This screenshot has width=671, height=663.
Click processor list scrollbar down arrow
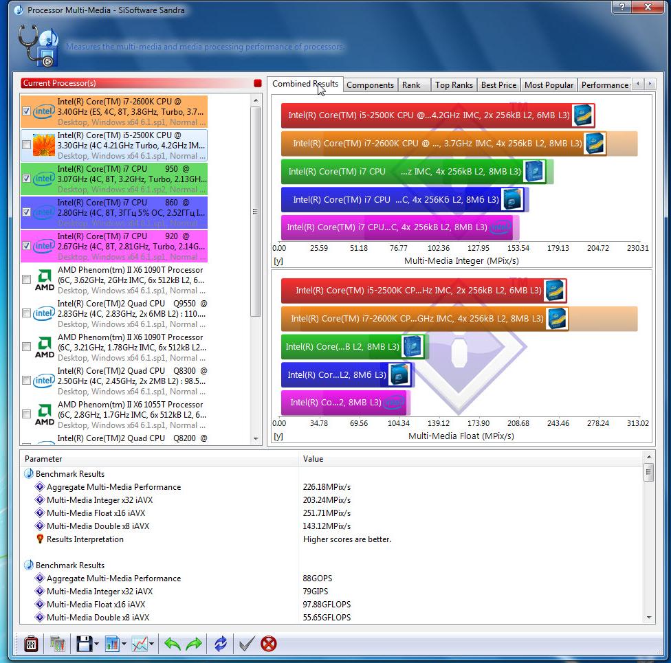(256, 438)
